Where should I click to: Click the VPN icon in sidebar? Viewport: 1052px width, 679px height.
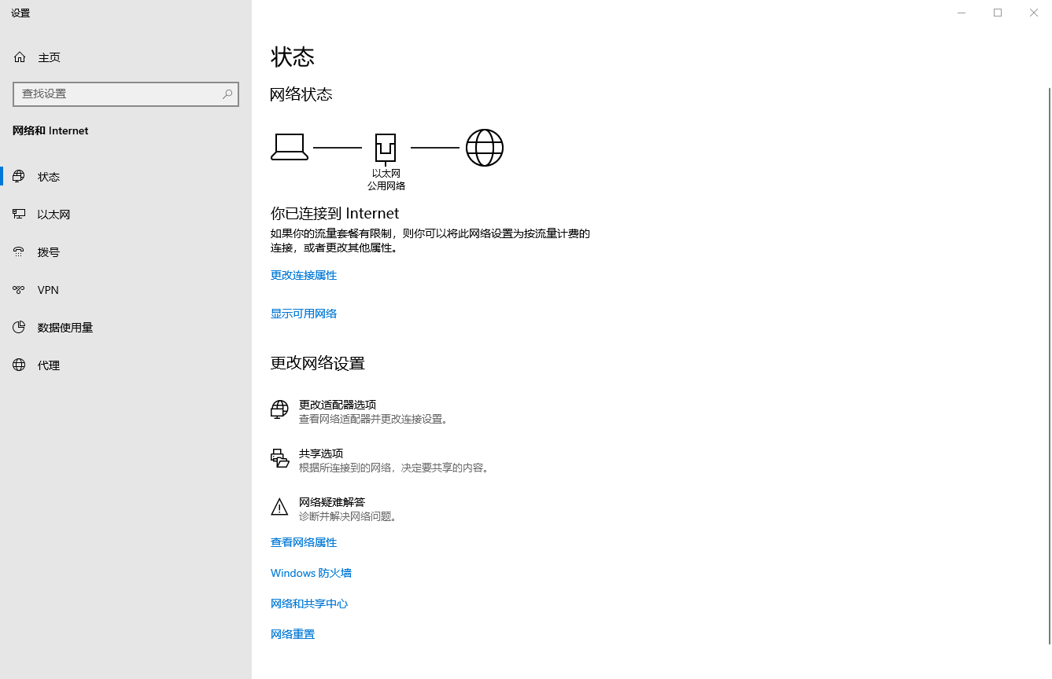click(x=19, y=290)
